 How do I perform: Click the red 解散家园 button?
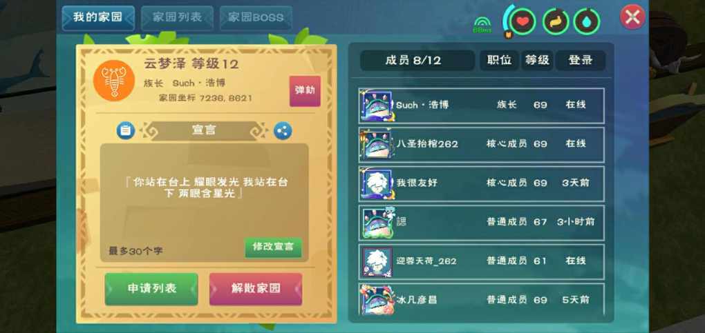(x=256, y=289)
